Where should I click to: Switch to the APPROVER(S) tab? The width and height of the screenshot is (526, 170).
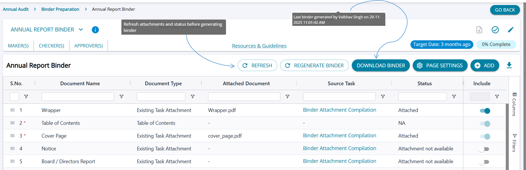point(88,46)
